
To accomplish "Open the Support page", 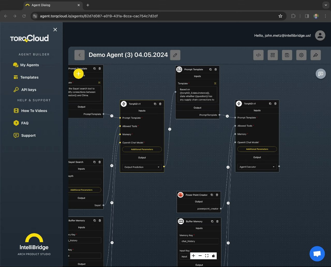I will click(x=25, y=135).
